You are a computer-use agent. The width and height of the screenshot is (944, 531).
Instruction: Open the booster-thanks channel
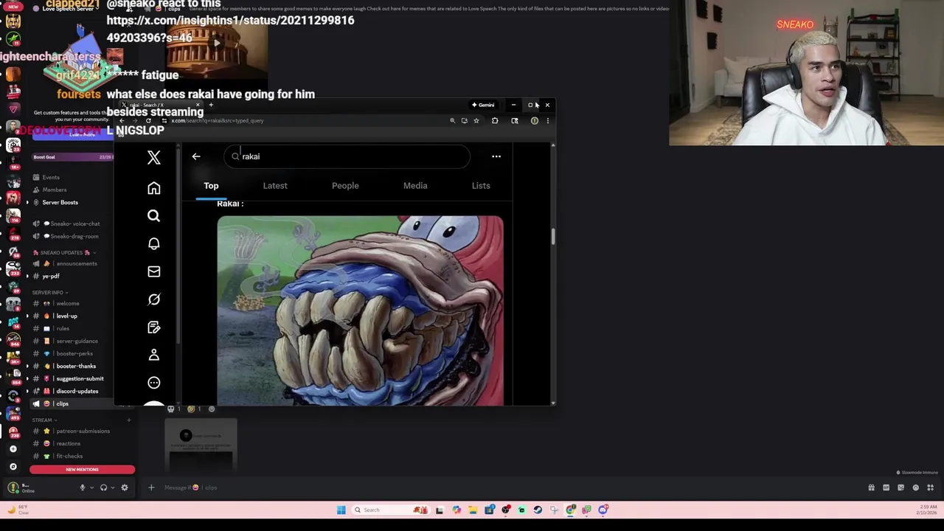(77, 366)
